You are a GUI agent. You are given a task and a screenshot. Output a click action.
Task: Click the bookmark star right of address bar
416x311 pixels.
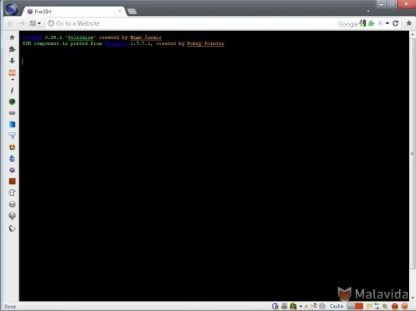pyautogui.click(x=409, y=23)
